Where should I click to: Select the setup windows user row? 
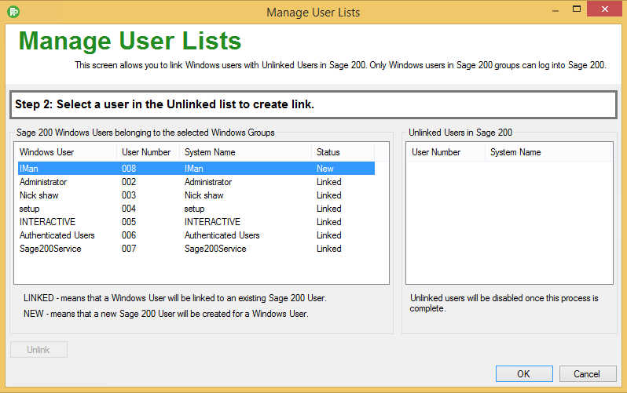(x=196, y=209)
